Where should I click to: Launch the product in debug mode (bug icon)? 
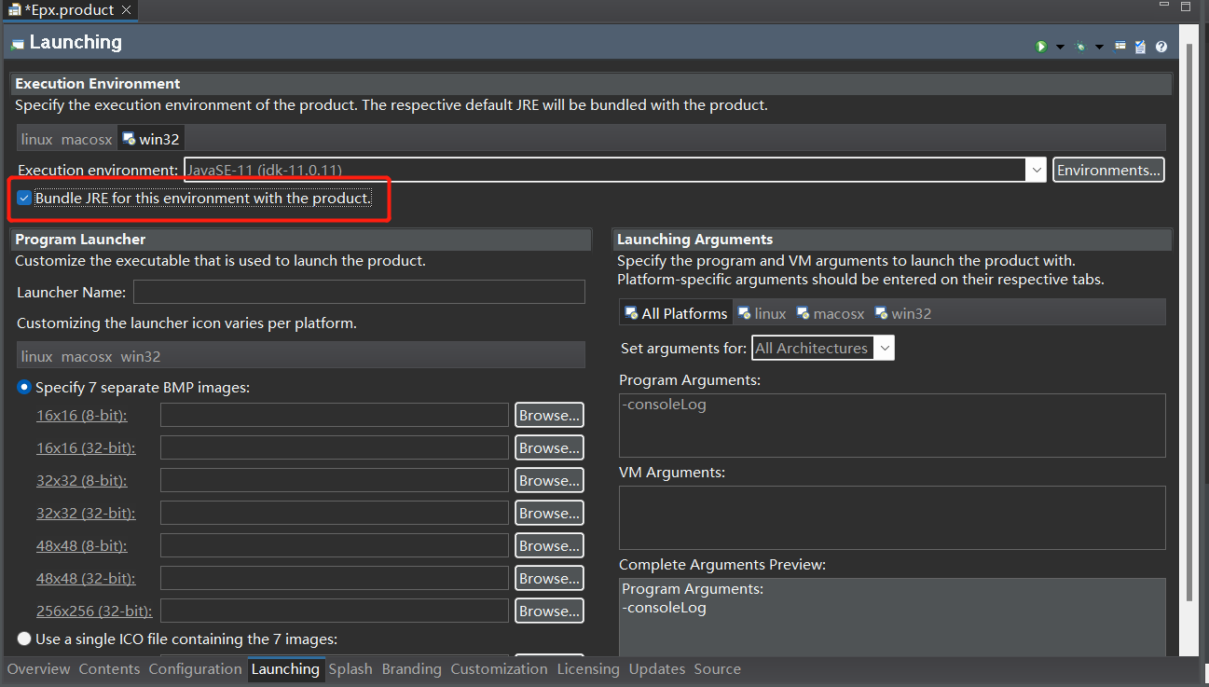click(1080, 47)
